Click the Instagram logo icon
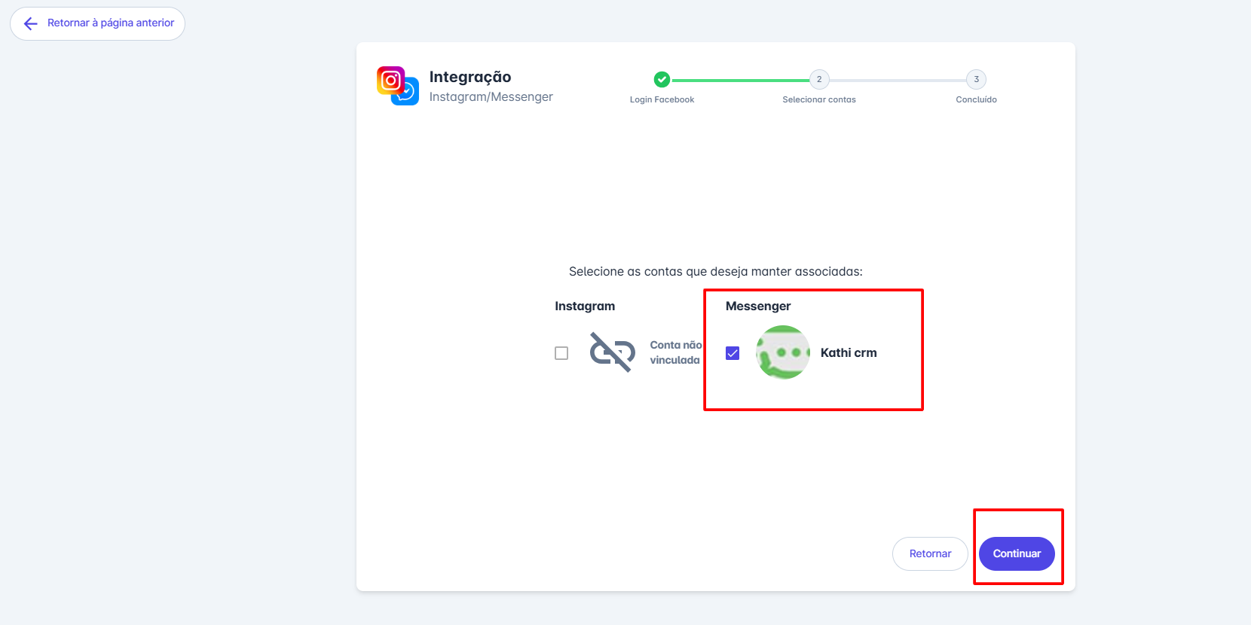1251x625 pixels. [390, 80]
